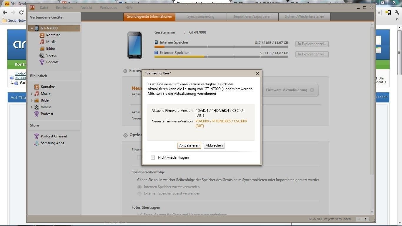Image resolution: width=402 pixels, height=226 pixels.
Task: Click 'Aktuelle Firmware-Version' label in dialog
Action: (x=173, y=111)
